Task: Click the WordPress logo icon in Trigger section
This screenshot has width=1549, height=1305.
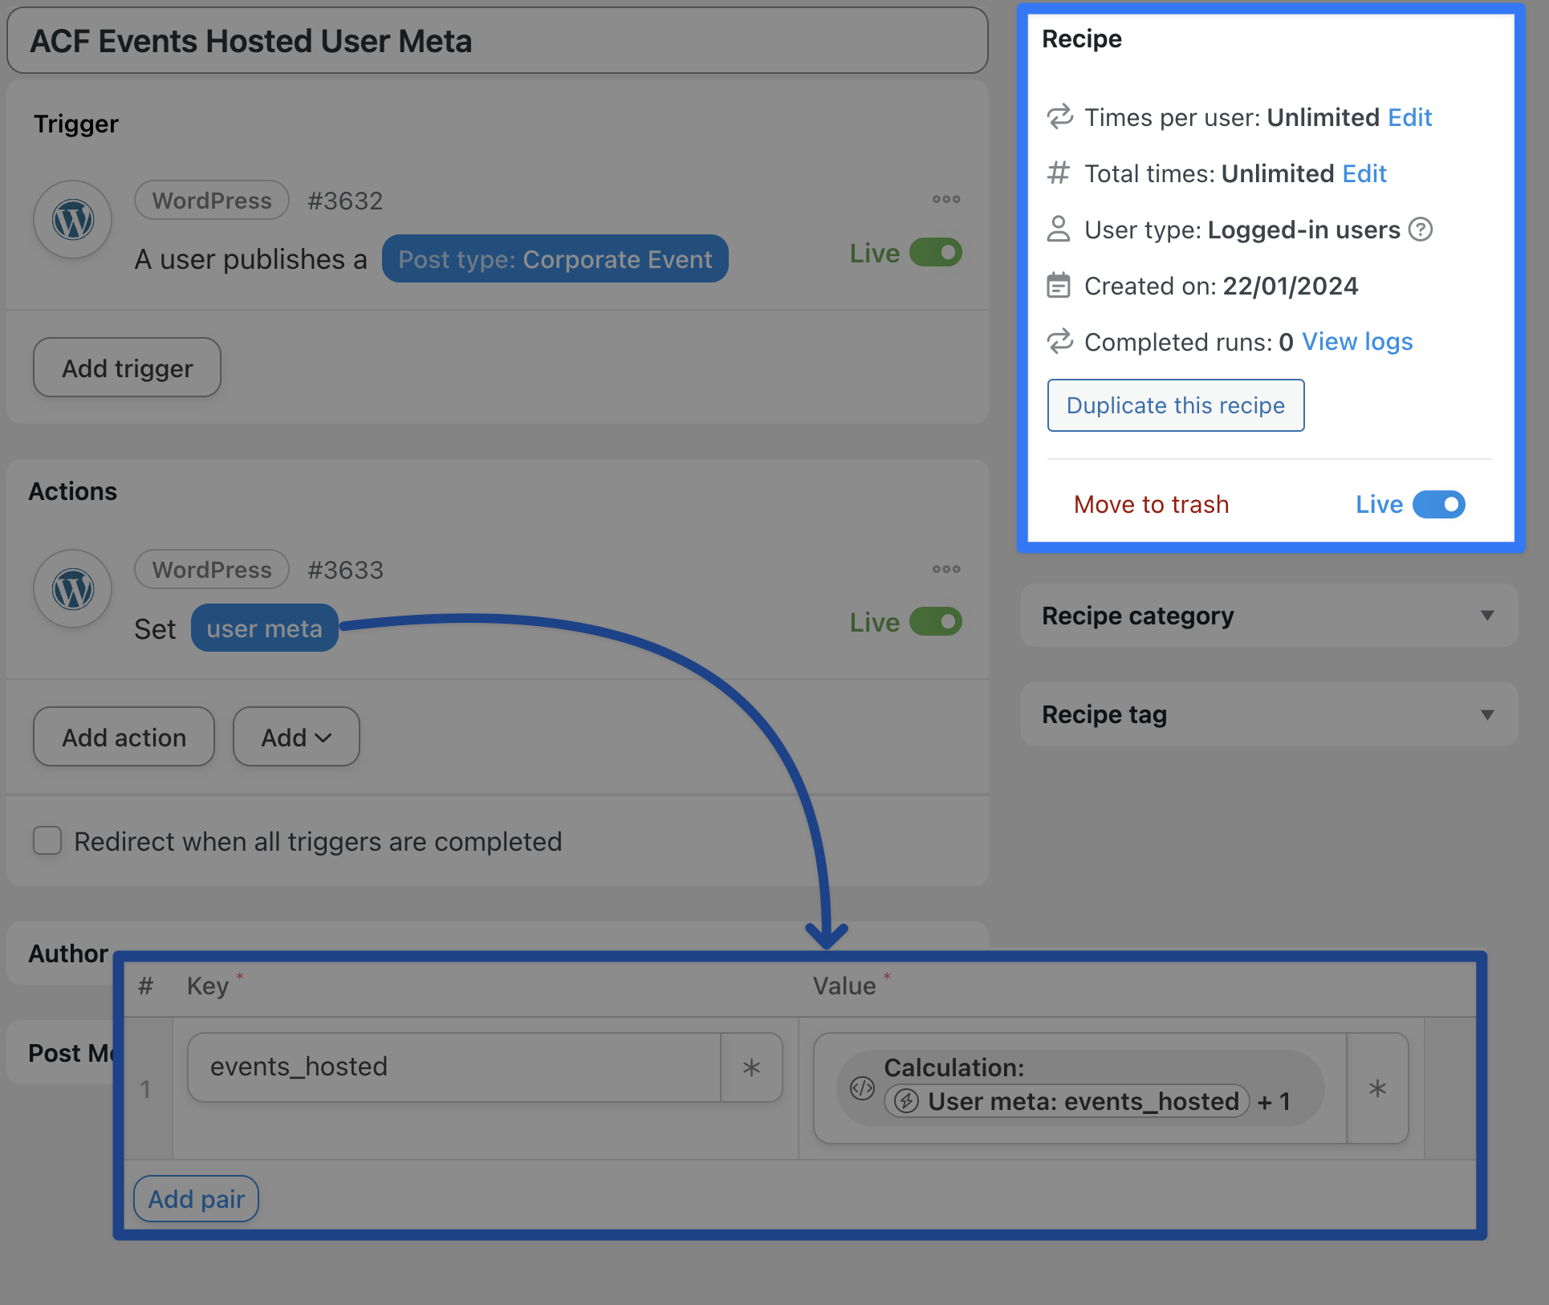Action: (x=73, y=220)
